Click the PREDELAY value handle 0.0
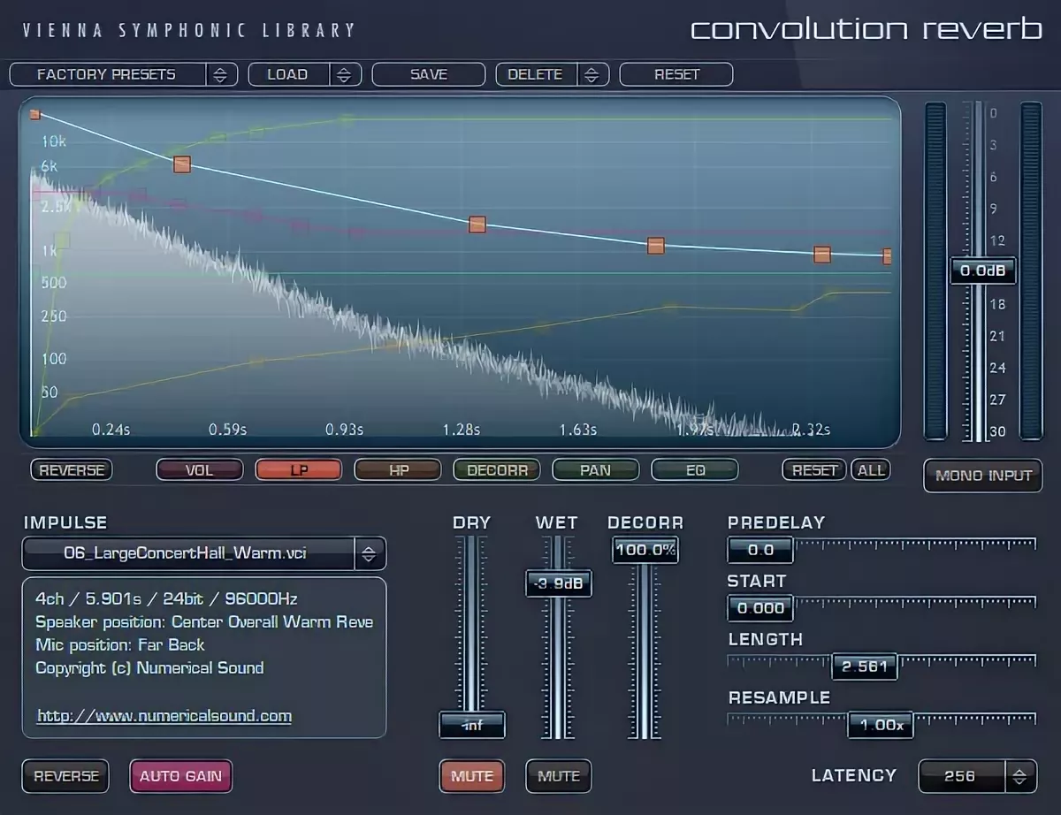 (760, 550)
